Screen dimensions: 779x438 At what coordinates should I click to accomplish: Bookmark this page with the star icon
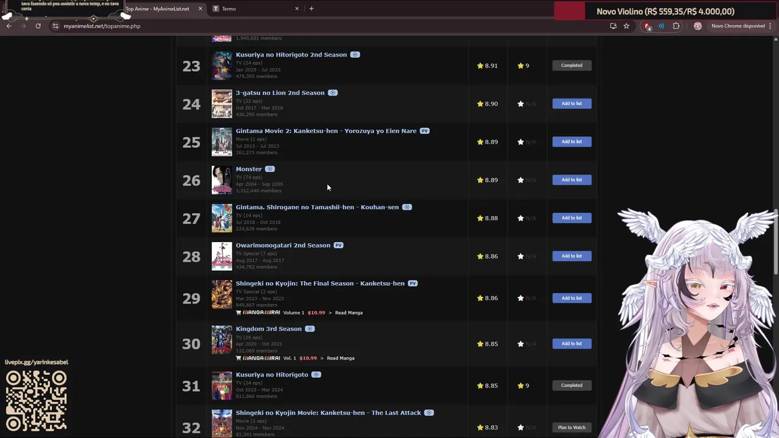[x=626, y=26]
